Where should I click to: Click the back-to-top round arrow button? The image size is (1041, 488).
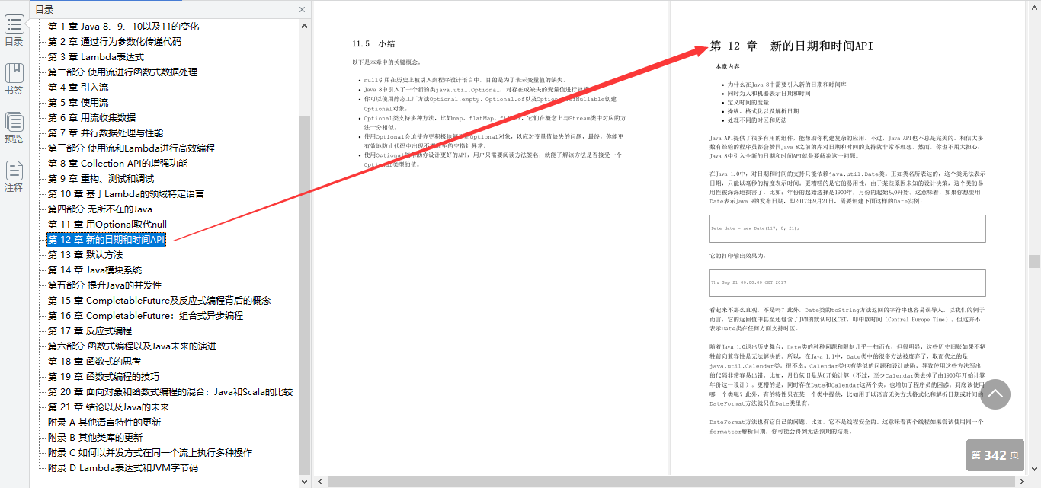(x=995, y=394)
